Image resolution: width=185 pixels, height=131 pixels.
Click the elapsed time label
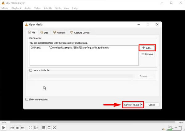point(4,123)
